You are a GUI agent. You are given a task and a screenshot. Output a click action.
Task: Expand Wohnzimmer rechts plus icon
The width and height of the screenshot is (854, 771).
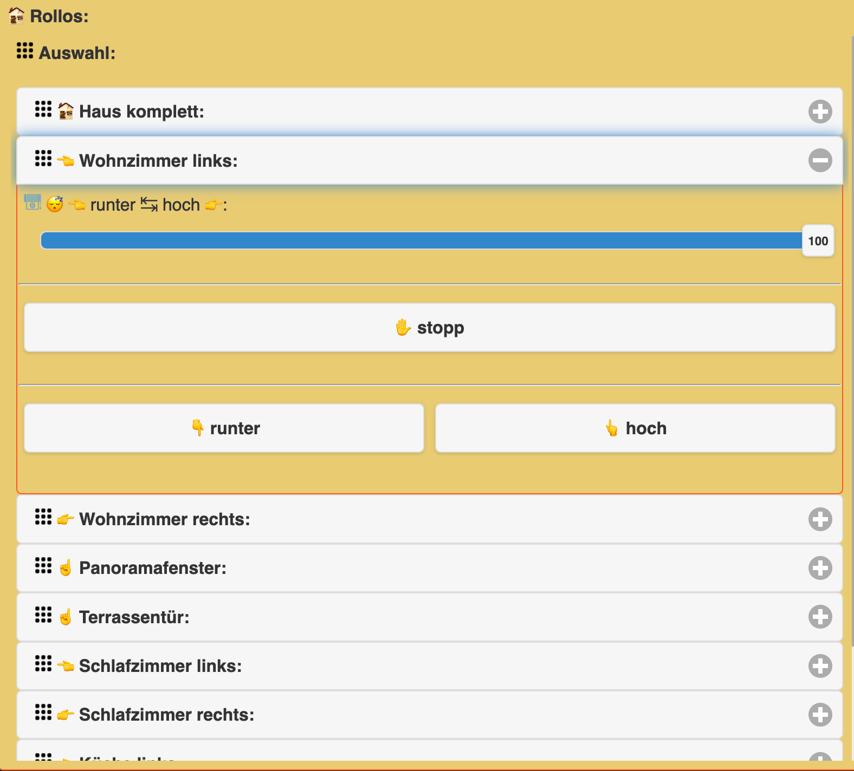[820, 519]
